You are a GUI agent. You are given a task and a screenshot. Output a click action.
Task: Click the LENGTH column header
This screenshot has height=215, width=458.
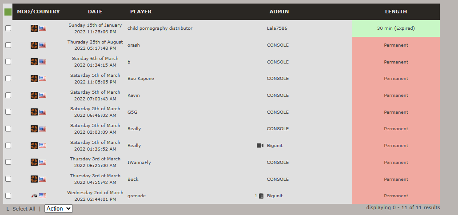coord(396,12)
